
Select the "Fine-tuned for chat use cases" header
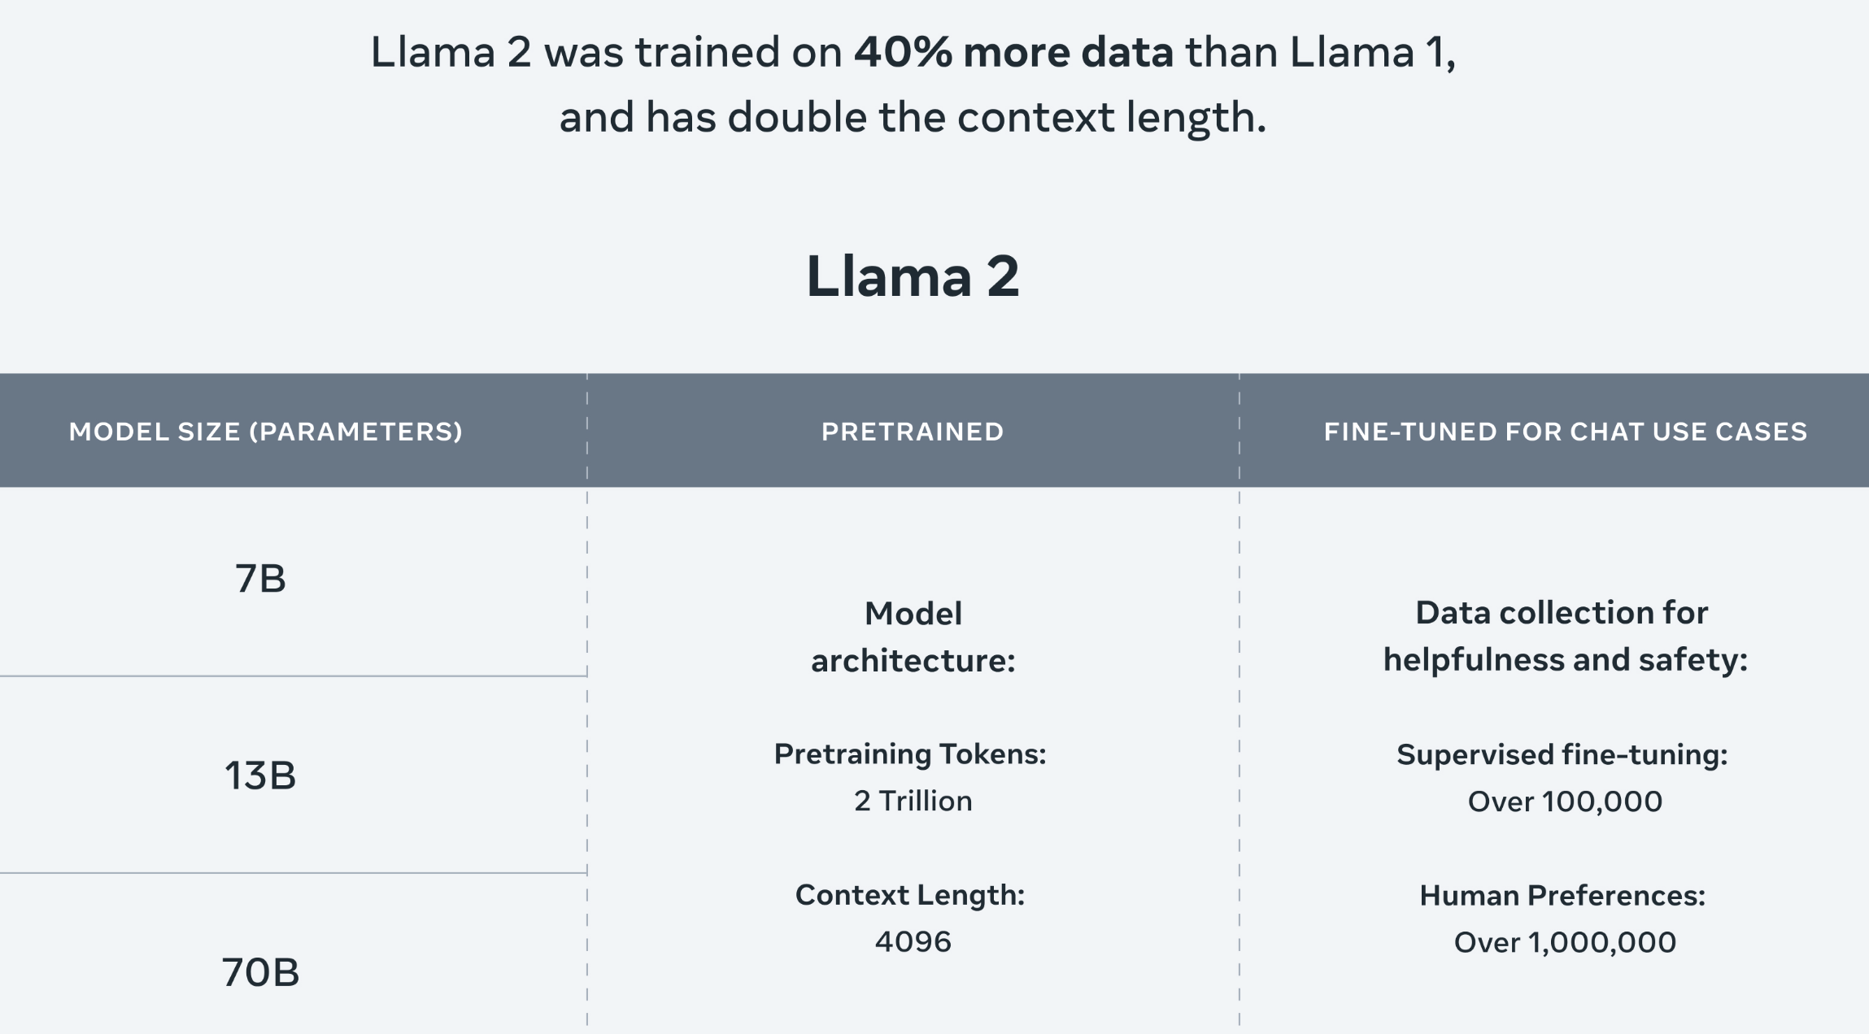point(1565,431)
